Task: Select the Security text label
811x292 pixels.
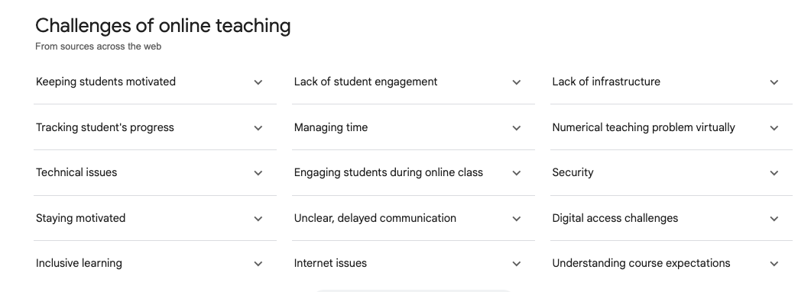Action: pyautogui.click(x=573, y=173)
